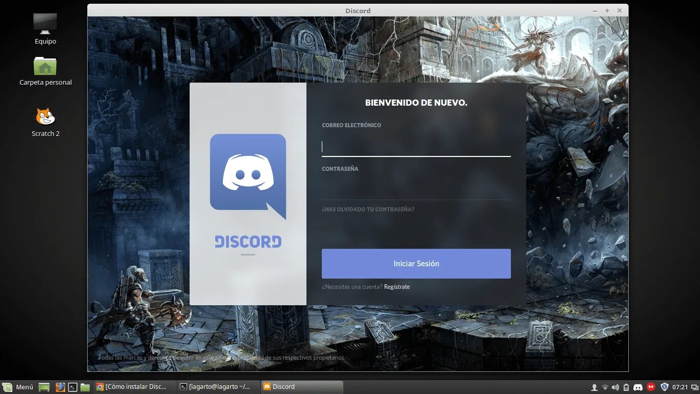The image size is (700, 394).
Task: Open the Equipo desktop icon
Action: pos(45,29)
